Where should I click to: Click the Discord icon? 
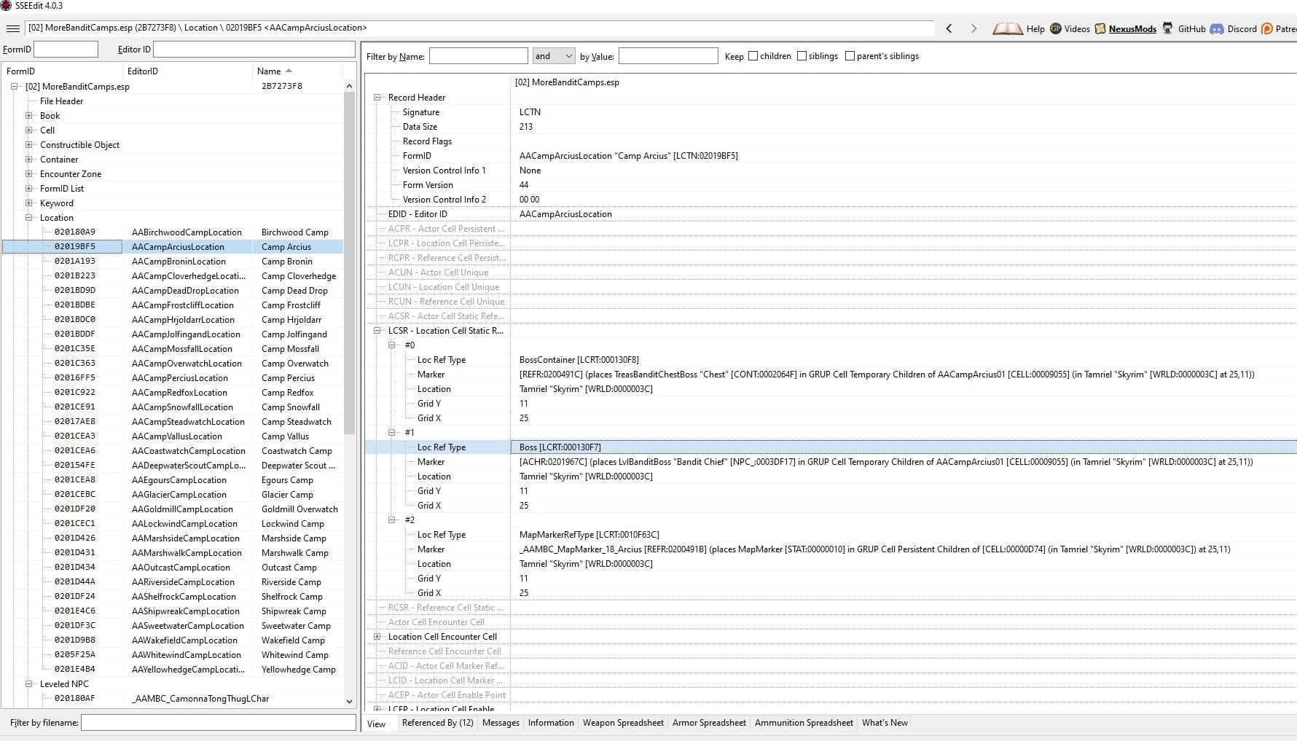pyautogui.click(x=1216, y=28)
